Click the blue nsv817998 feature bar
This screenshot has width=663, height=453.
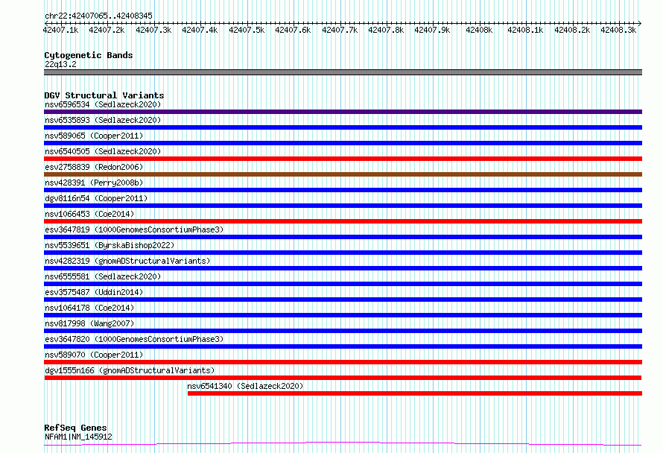(343, 331)
